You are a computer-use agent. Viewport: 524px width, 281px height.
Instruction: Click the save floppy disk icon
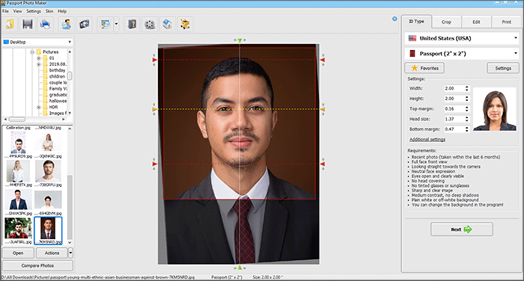[x=28, y=24]
